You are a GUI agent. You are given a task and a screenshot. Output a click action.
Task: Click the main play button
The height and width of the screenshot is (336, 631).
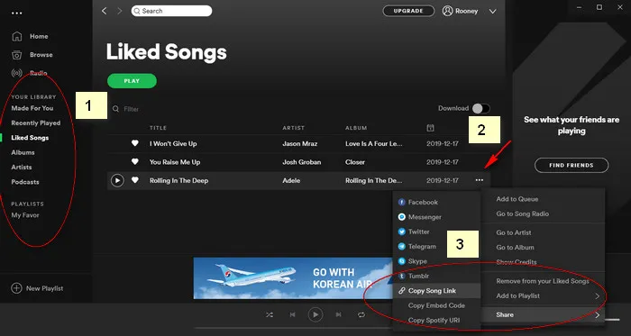pos(315,314)
